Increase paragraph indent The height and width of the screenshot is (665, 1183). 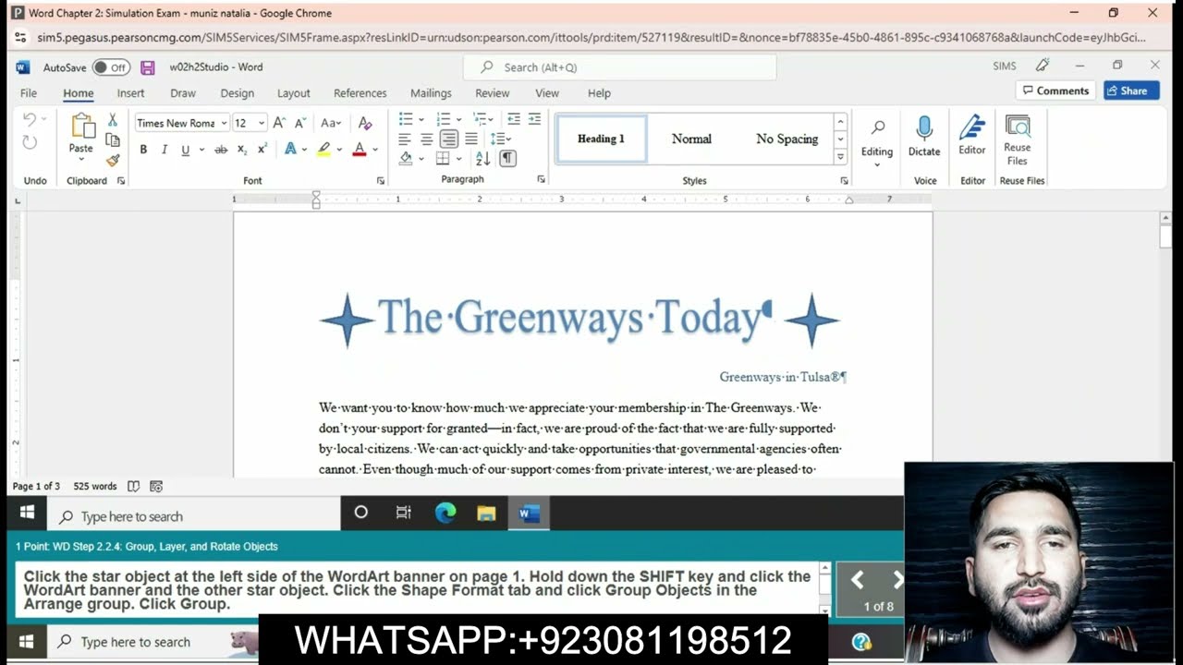[536, 119]
